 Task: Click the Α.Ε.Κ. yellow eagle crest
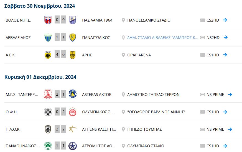tap(48, 55)
